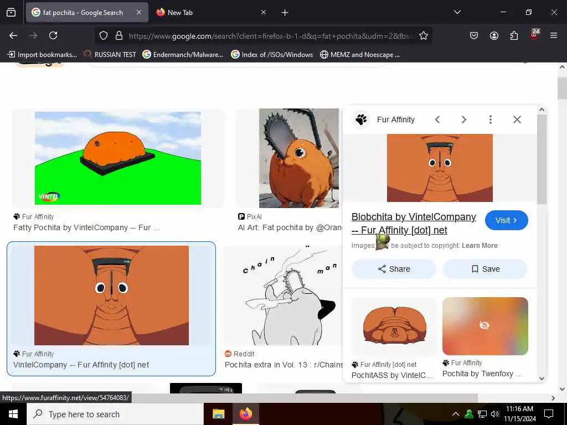Click the extension icon with badge 24
Viewport: 567px width, 425px height.
coord(534,35)
